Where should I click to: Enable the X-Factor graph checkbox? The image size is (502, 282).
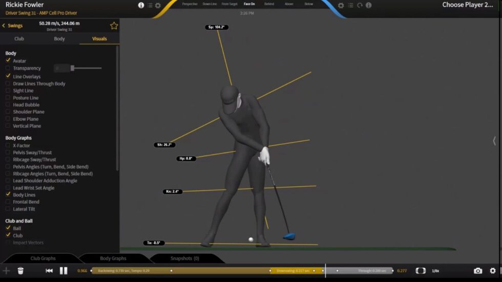[x=8, y=145]
